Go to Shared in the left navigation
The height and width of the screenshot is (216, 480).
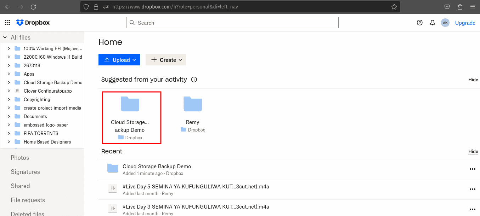tap(20, 186)
